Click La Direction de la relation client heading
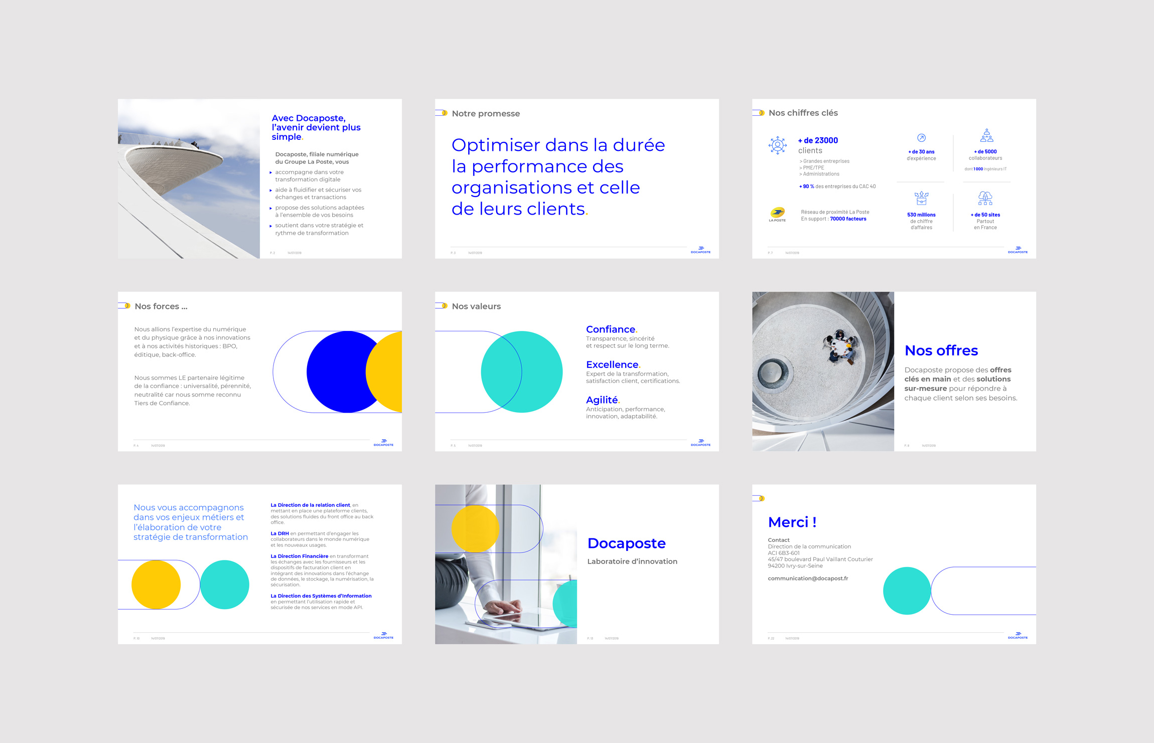Image resolution: width=1154 pixels, height=743 pixels. tap(310, 505)
